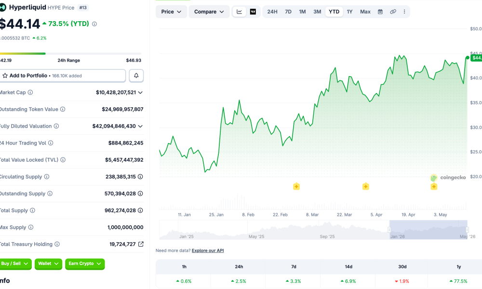
Task: Click Total Value Locked info icon
Action: point(63,160)
